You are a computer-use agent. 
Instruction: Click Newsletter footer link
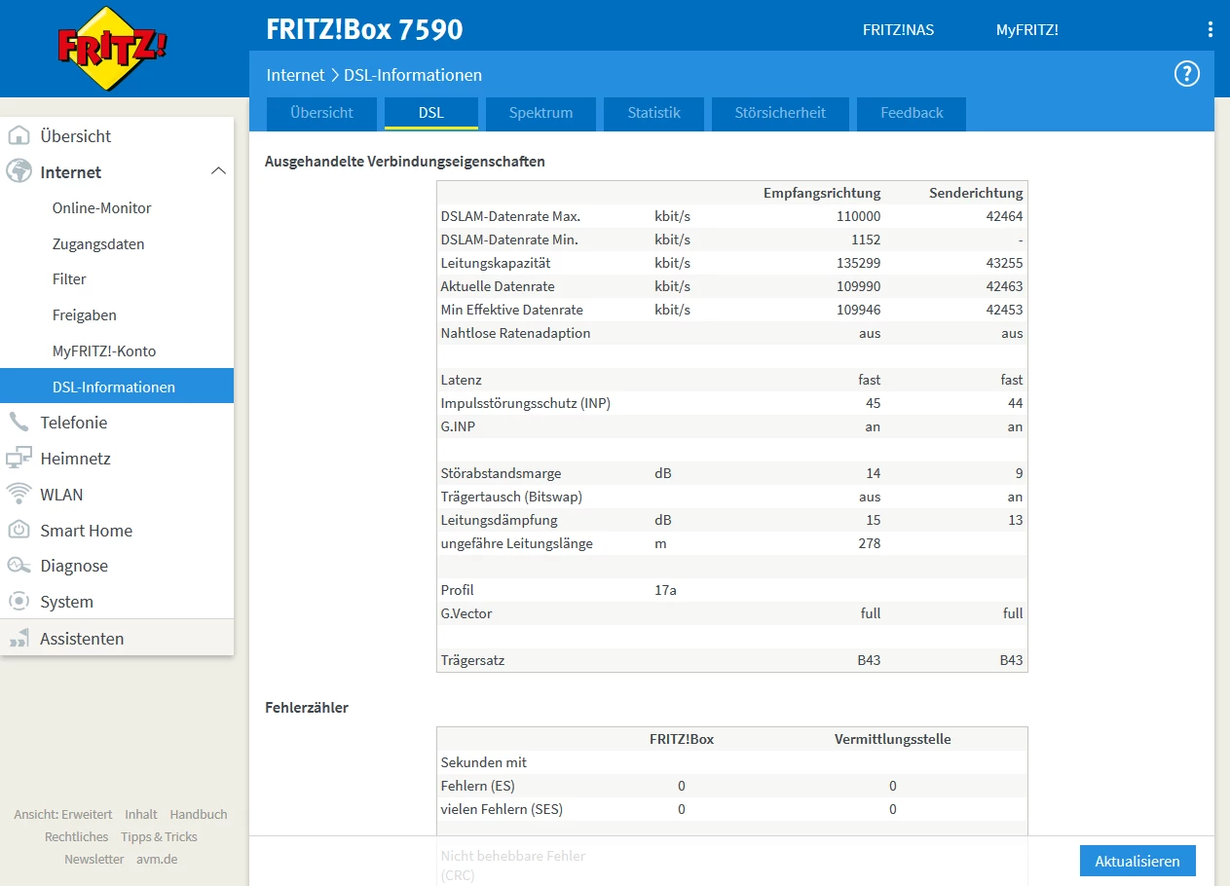point(94,859)
